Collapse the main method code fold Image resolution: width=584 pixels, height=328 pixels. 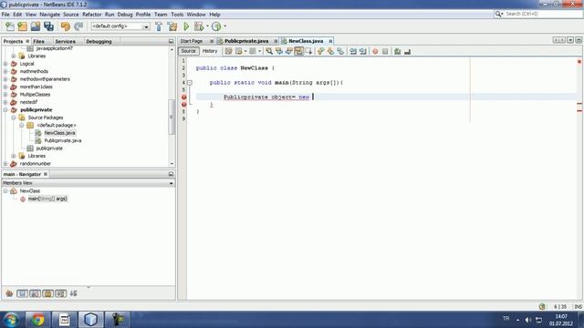(x=190, y=83)
